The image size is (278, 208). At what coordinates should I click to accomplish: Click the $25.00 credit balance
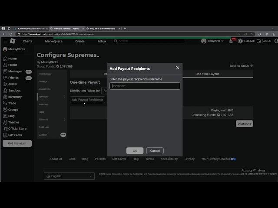[x=264, y=41]
